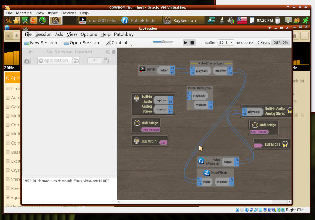Click the Open Session button
The width and height of the screenshot is (315, 220).
(81, 43)
